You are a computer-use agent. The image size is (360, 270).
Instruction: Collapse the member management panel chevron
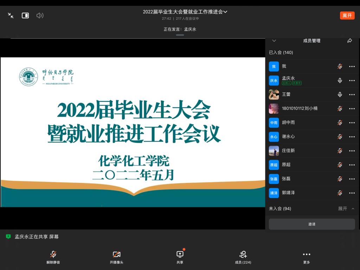click(x=274, y=41)
